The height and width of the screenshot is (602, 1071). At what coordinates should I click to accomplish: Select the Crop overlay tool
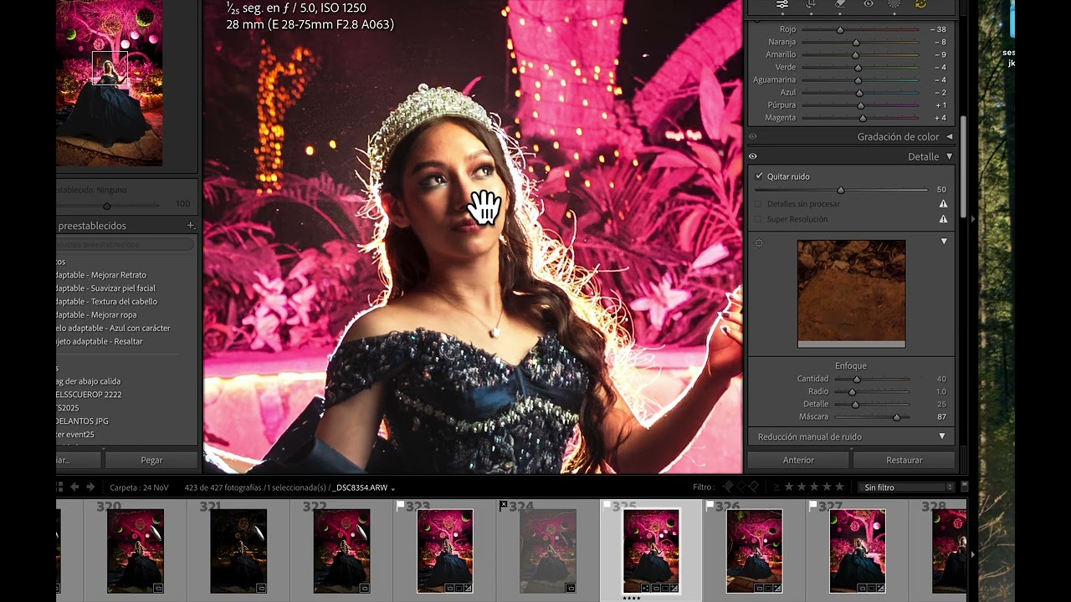810,4
